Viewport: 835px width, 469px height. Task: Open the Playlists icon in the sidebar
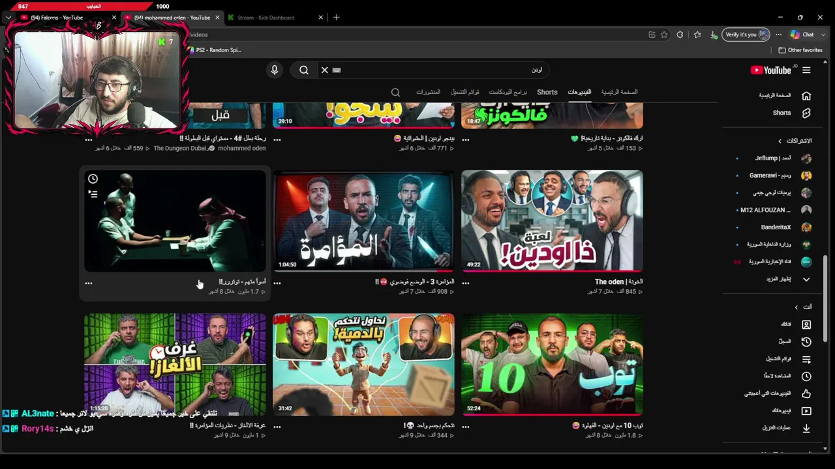806,359
